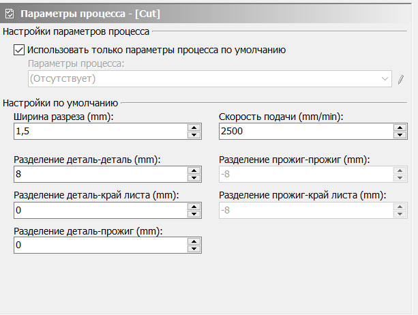Screen dimensions: 418x315
Task: Decrease Ширина разреза with the down arrow
Action: point(194,135)
